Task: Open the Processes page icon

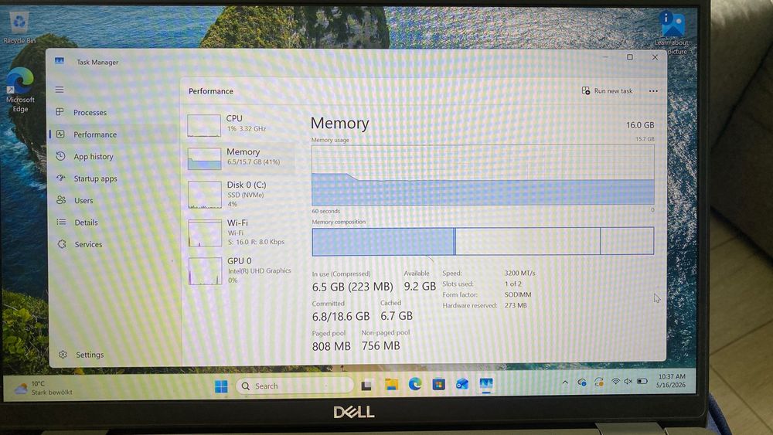Action: [60, 112]
